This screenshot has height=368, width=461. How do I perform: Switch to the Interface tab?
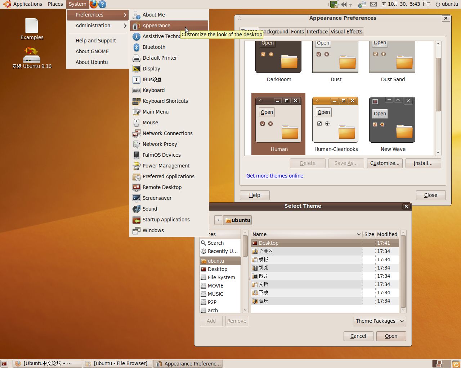pyautogui.click(x=317, y=32)
